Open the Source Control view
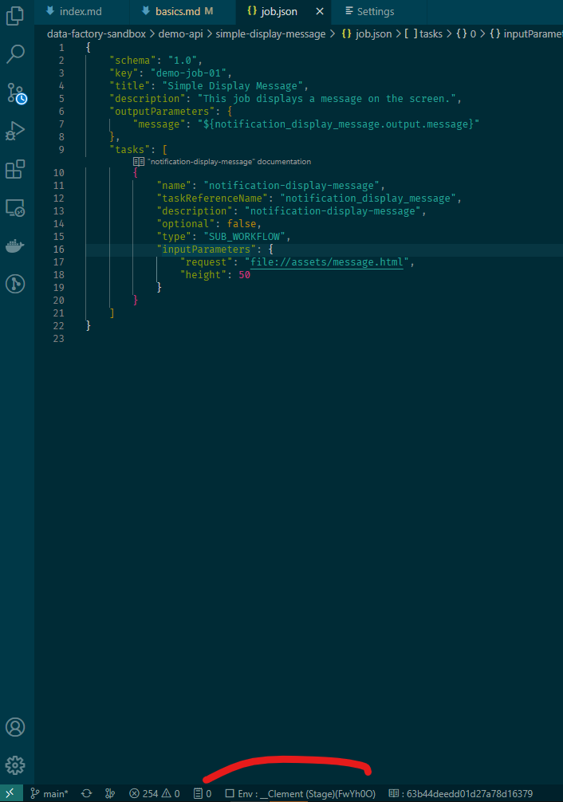The height and width of the screenshot is (802, 563). pos(16,93)
